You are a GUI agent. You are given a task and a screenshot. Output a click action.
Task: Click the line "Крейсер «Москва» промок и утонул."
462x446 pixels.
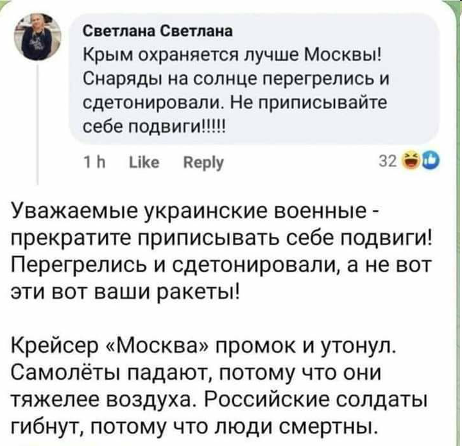coord(204,348)
